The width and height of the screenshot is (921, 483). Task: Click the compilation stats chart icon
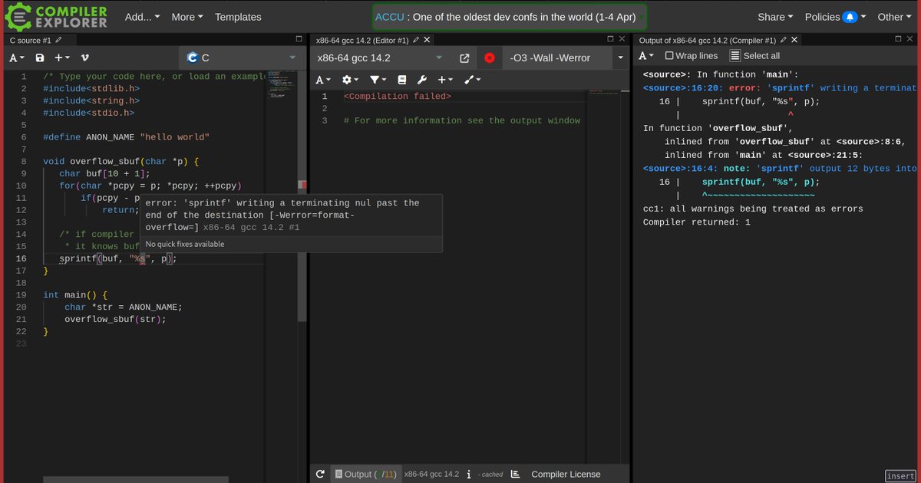click(515, 474)
